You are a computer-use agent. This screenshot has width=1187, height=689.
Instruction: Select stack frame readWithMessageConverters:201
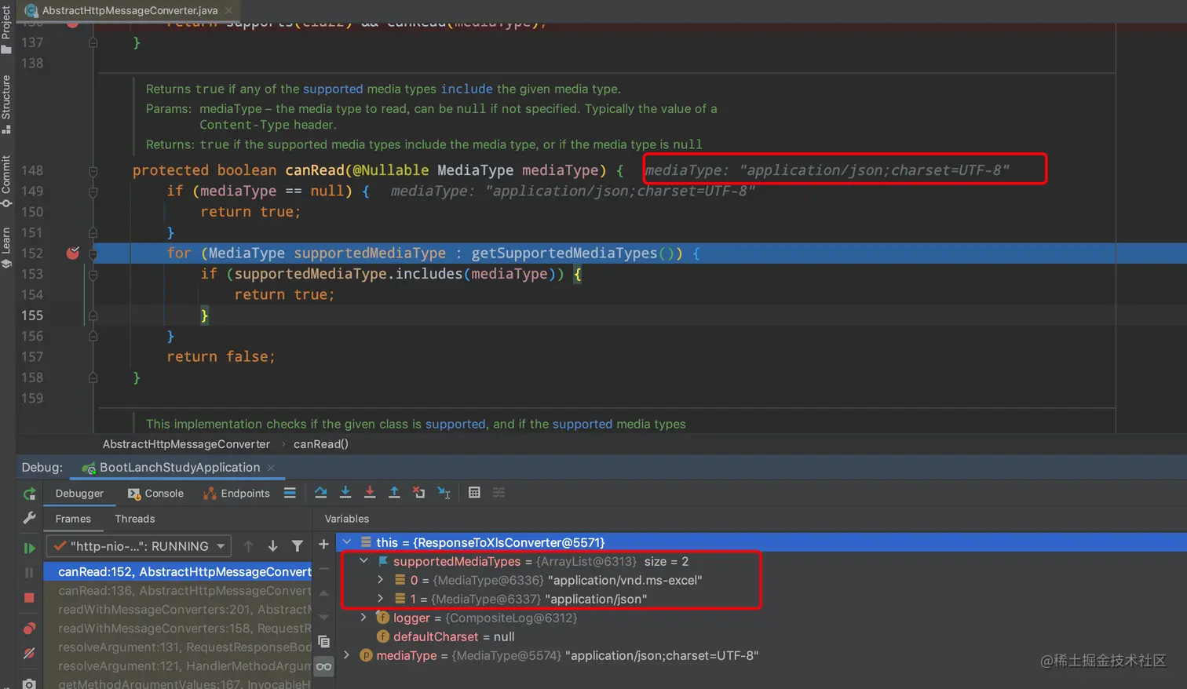178,610
